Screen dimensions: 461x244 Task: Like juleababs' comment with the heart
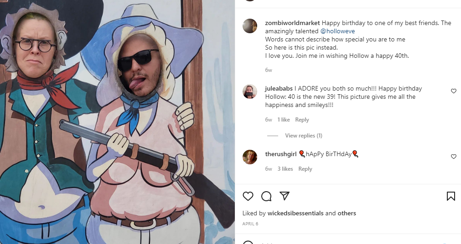pyautogui.click(x=454, y=91)
